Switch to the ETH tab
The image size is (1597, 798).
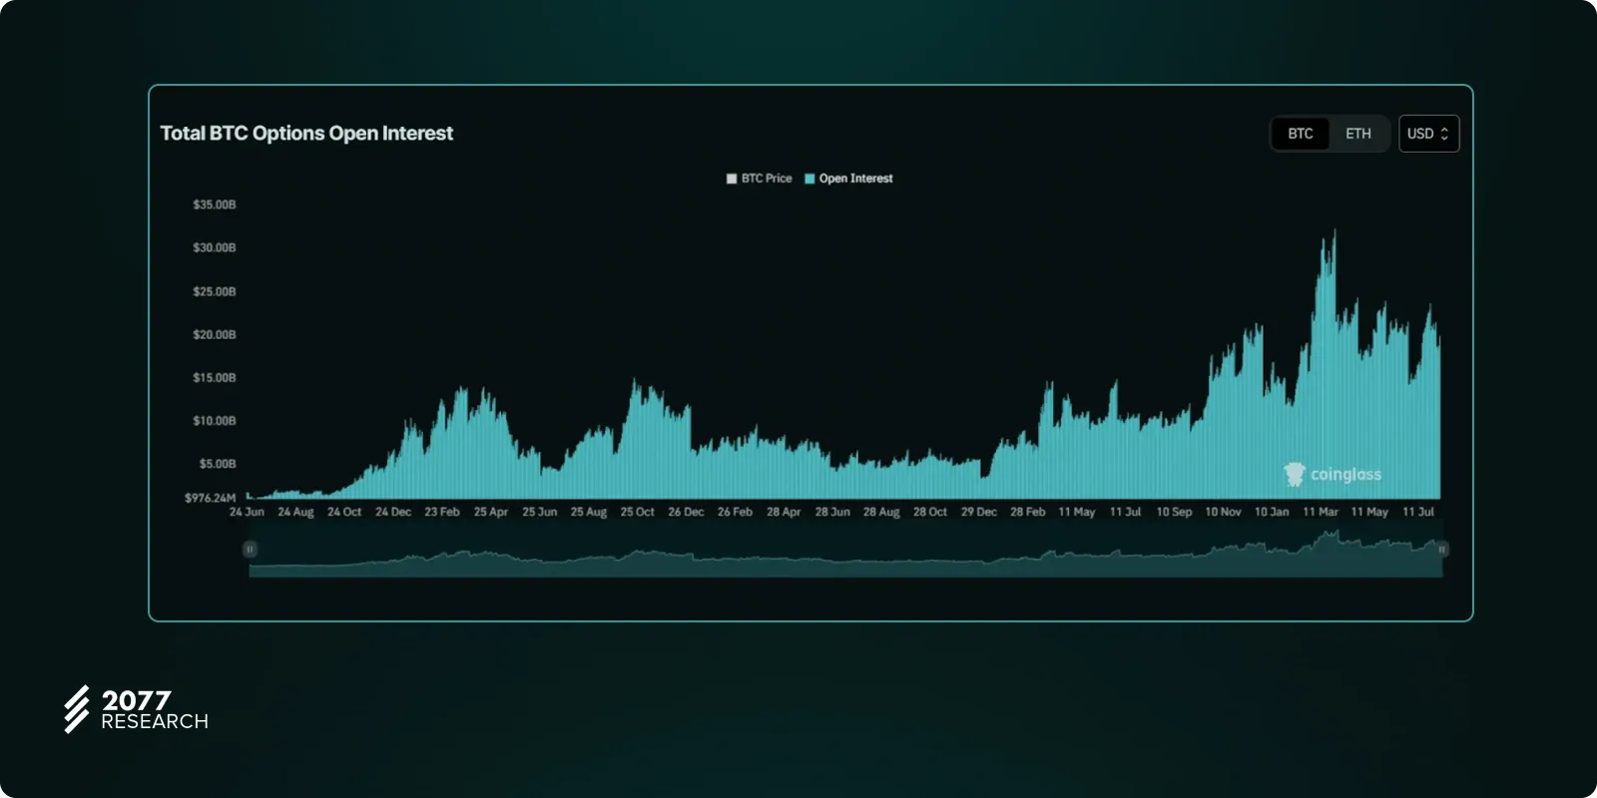[1357, 134]
